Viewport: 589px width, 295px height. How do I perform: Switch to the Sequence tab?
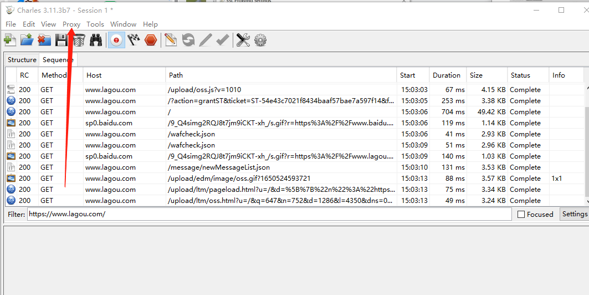click(x=58, y=60)
